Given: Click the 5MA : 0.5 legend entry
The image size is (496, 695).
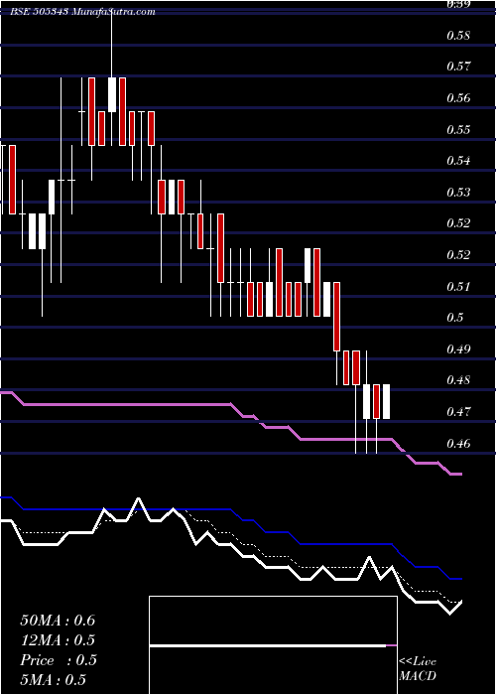Looking at the screenshot, I should (x=54, y=680).
